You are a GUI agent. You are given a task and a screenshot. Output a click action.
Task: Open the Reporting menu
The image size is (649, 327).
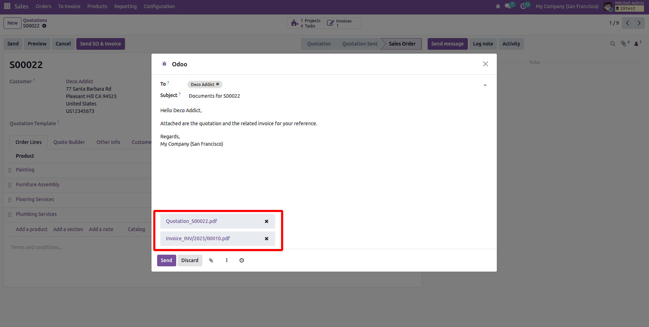point(125,6)
